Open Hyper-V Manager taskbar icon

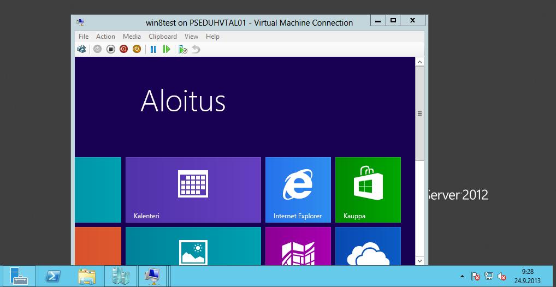click(x=120, y=276)
